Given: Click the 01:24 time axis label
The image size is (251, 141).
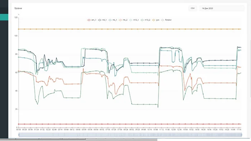Looking at the screenshot, I should click(x=36, y=130).
